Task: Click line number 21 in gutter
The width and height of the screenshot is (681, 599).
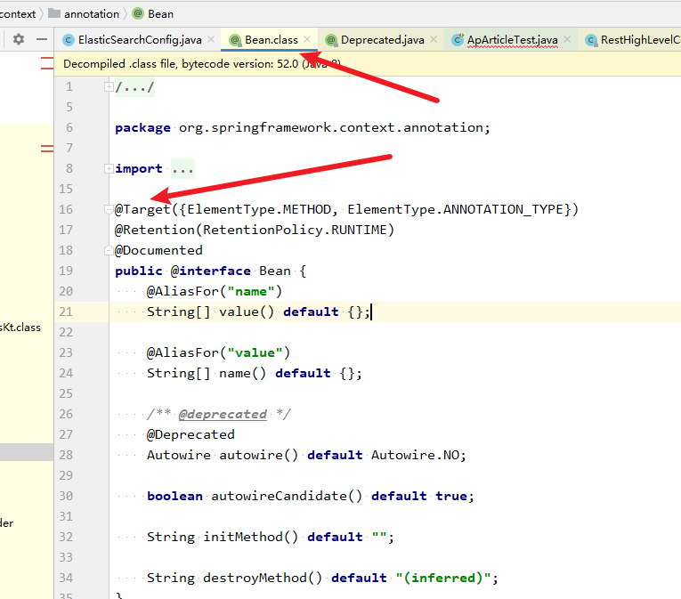Action: pyautogui.click(x=66, y=312)
